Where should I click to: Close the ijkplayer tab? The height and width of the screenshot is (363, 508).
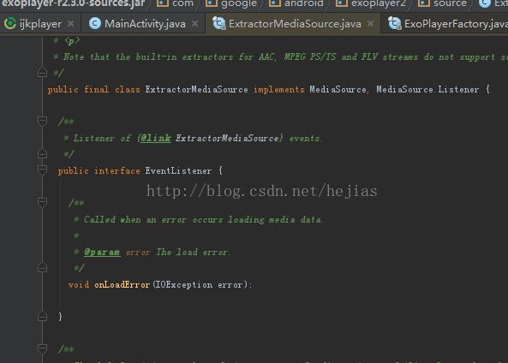(x=70, y=24)
